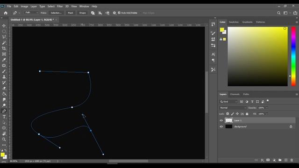
Task: Hide the Background layer eye icon
Action: (221, 126)
